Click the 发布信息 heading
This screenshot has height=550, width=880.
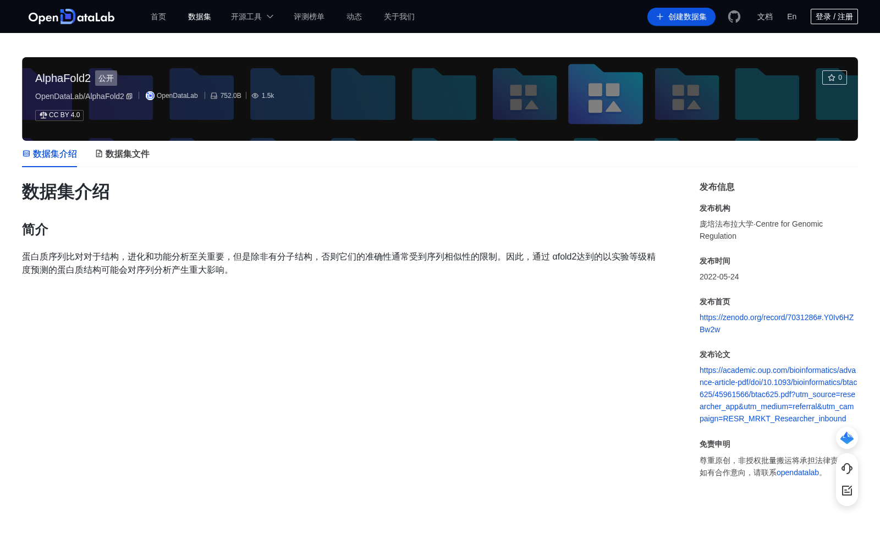click(717, 187)
